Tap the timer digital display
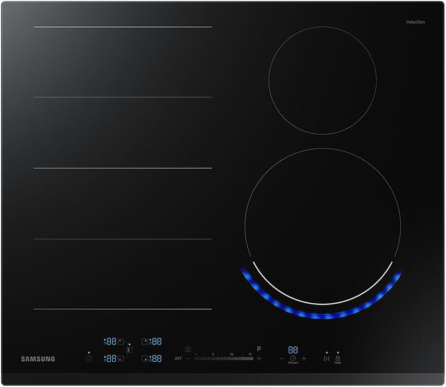 coord(293,349)
